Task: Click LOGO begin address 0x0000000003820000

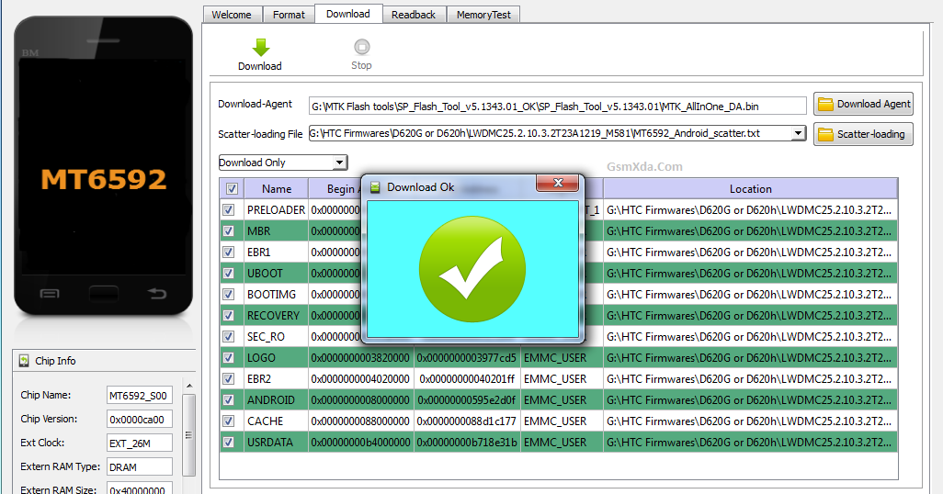Action: (361, 357)
